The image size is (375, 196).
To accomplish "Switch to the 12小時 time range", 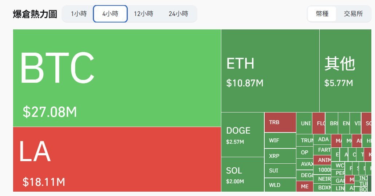I will tap(143, 14).
